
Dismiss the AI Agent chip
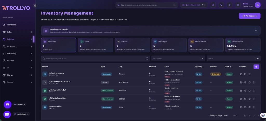click(24, 104)
